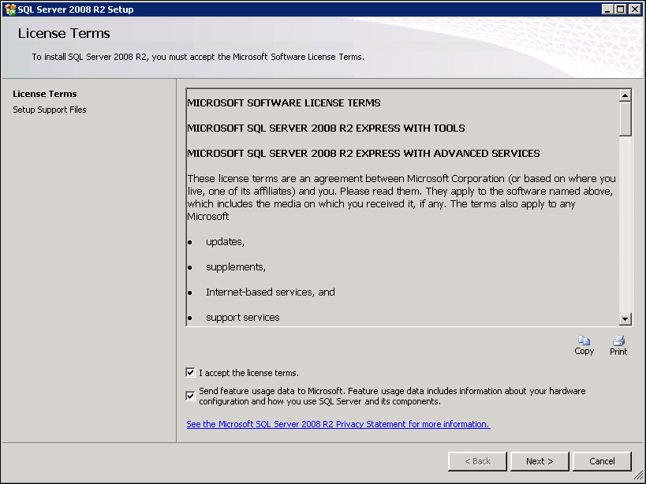
Task: Minimize the SQL Server Setup window
Action: [607, 9]
